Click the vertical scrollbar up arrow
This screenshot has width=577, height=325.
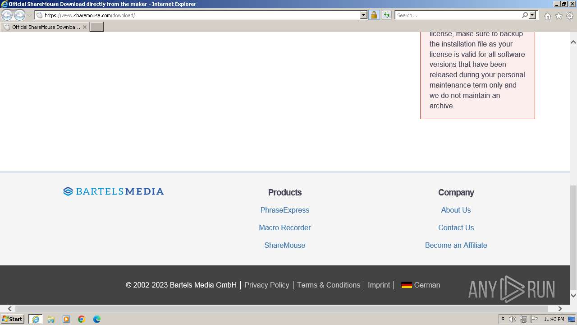click(573, 42)
